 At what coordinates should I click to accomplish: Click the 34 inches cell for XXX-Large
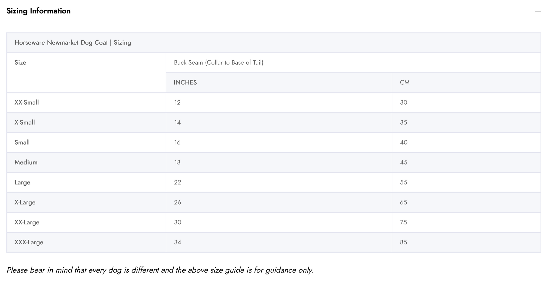coord(178,242)
